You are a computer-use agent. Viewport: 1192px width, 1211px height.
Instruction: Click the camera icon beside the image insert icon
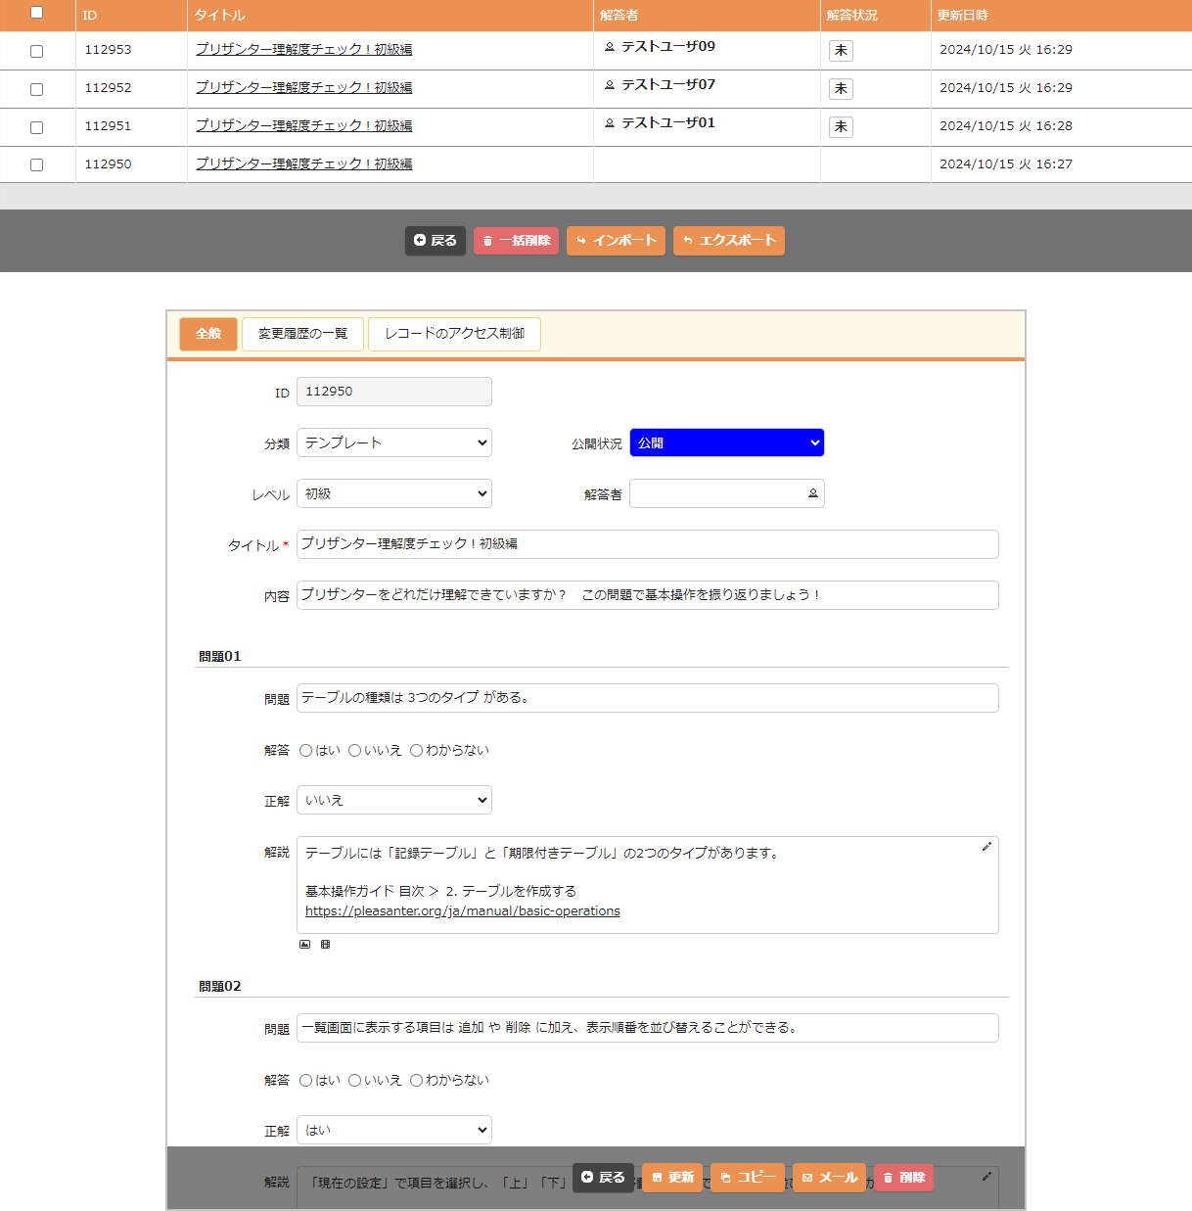pos(326,945)
